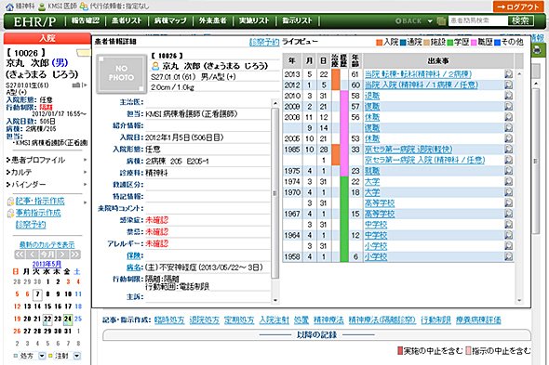549x365 pixels.
Task: Click the small bed icon near birthdate
Action: 76,85
